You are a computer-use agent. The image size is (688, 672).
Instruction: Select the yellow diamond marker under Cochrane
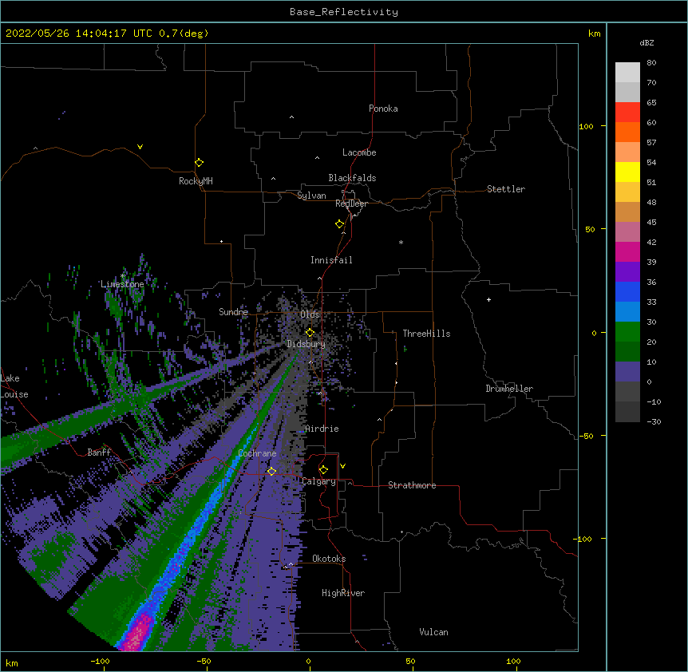click(271, 471)
